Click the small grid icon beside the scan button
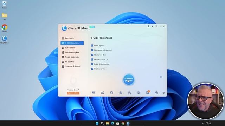Image resolution: width=225 pixels, height=126 pixels. click(x=161, y=77)
